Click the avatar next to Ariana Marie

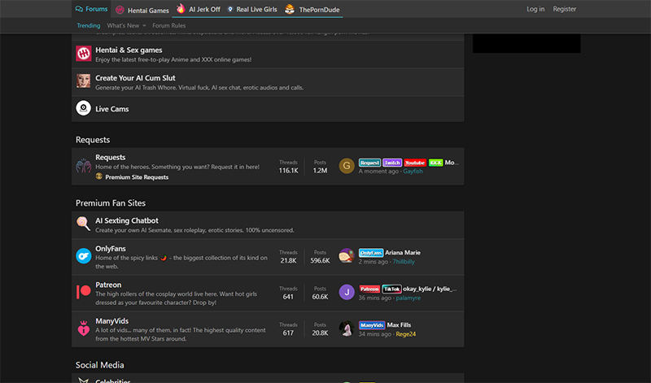click(x=347, y=256)
